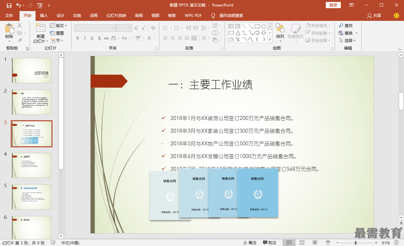
Task: Click language indicator 中文(中国)
Action: point(70,243)
